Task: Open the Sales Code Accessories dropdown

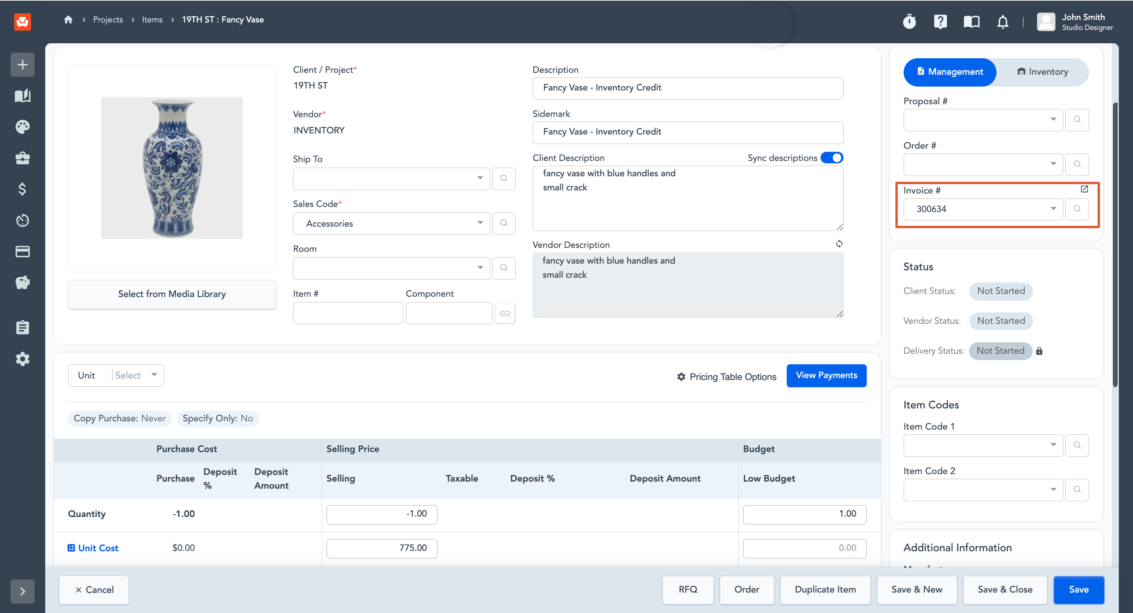Action: pyautogui.click(x=391, y=223)
